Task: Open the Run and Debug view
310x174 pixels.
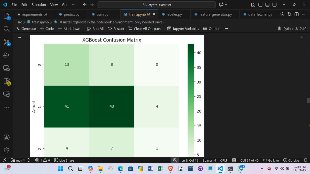Action: coord(6,55)
